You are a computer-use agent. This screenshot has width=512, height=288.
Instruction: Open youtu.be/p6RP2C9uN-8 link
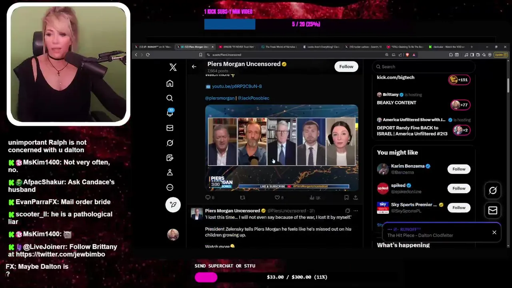coord(237,86)
